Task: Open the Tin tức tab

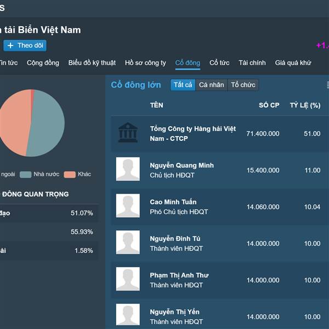Action: click(8, 63)
